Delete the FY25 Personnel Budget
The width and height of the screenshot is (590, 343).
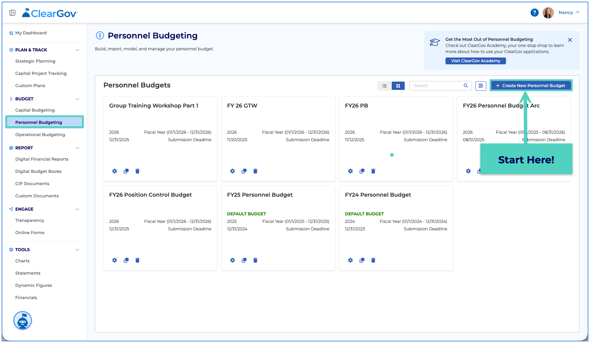[x=255, y=260]
